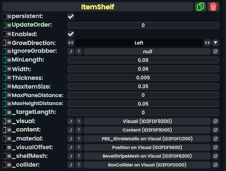
Task: Click the Visual (ID2FDF9200) reference button
Action: click(x=147, y=121)
